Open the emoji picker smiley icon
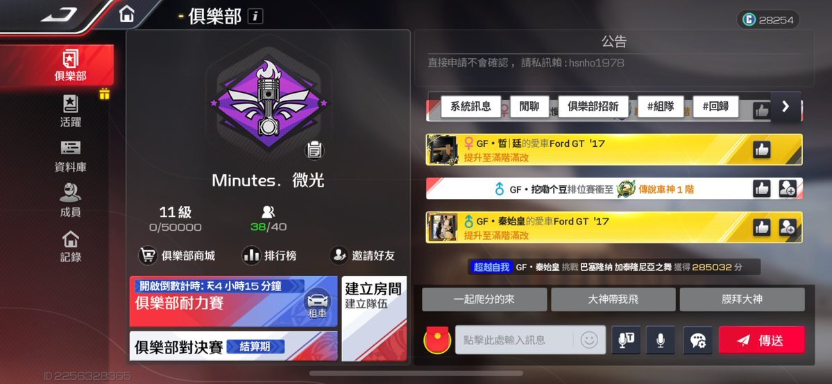Viewport: 832px width, 384px height. pyautogui.click(x=589, y=340)
